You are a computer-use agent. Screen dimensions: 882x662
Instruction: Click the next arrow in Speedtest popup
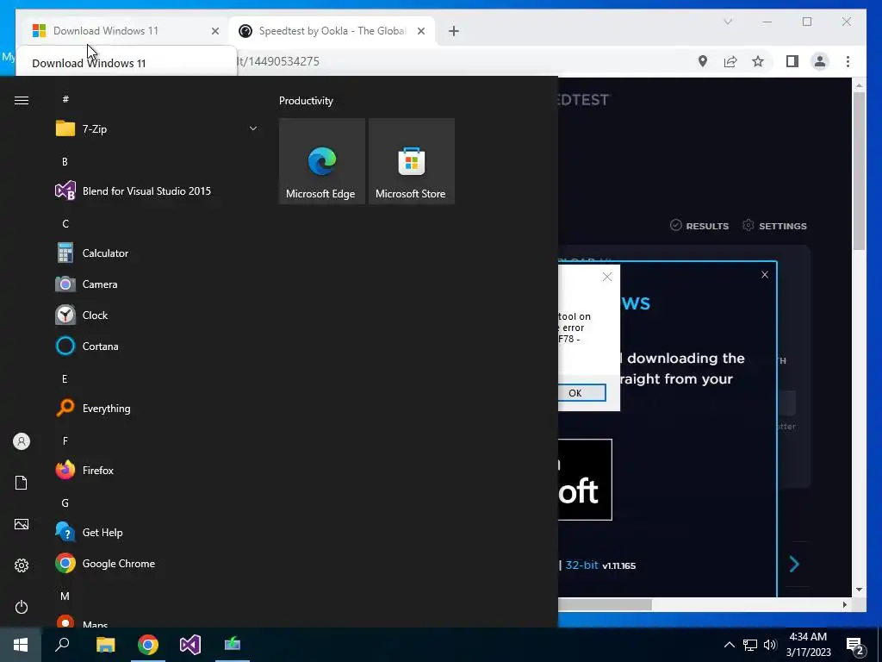tap(793, 564)
